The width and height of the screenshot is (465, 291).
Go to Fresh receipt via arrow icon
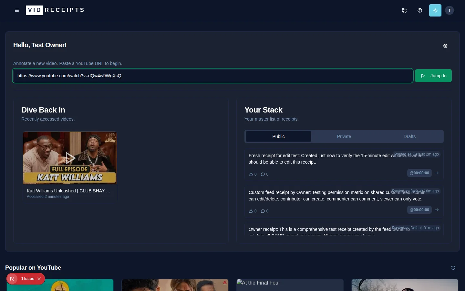tap(437, 173)
